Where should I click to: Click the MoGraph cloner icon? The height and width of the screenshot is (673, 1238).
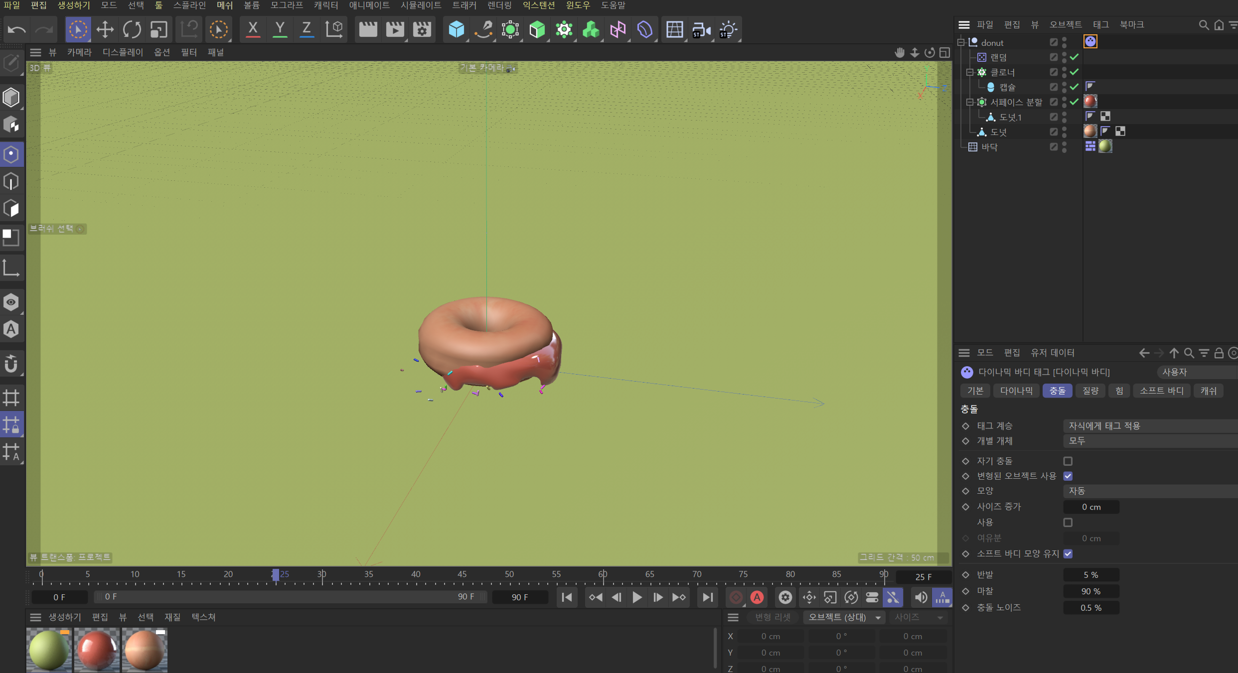pos(564,30)
